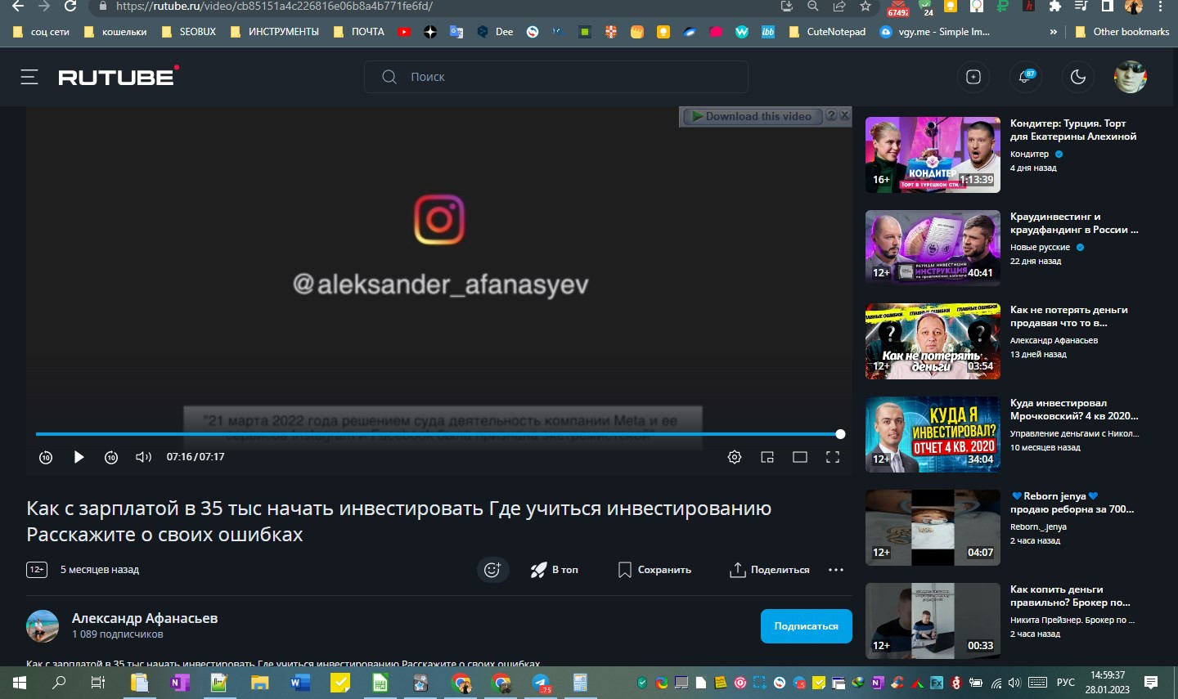Open Word from the taskbar
This screenshot has width=1178, height=699.
pyautogui.click(x=300, y=683)
